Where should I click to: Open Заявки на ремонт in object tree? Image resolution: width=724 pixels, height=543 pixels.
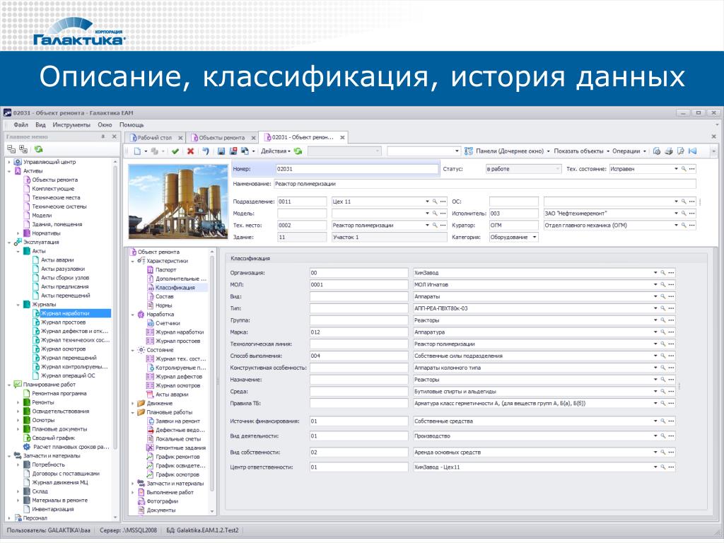[x=177, y=421]
